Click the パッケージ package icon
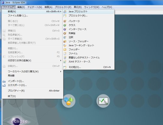 (65, 21)
